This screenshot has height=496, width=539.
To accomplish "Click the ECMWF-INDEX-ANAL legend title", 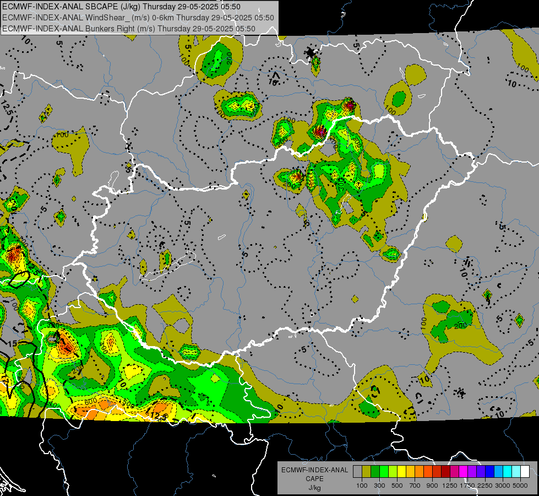I will pyautogui.click(x=315, y=470).
